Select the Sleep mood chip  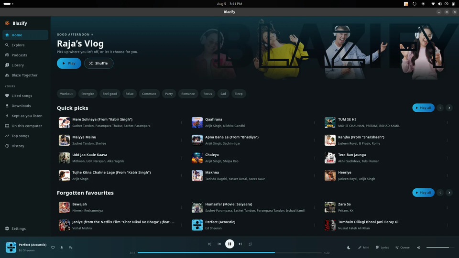(x=239, y=94)
